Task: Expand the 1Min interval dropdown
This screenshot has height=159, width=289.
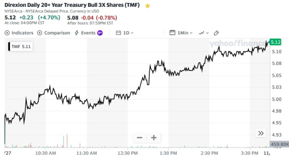Action: click(x=185, y=33)
